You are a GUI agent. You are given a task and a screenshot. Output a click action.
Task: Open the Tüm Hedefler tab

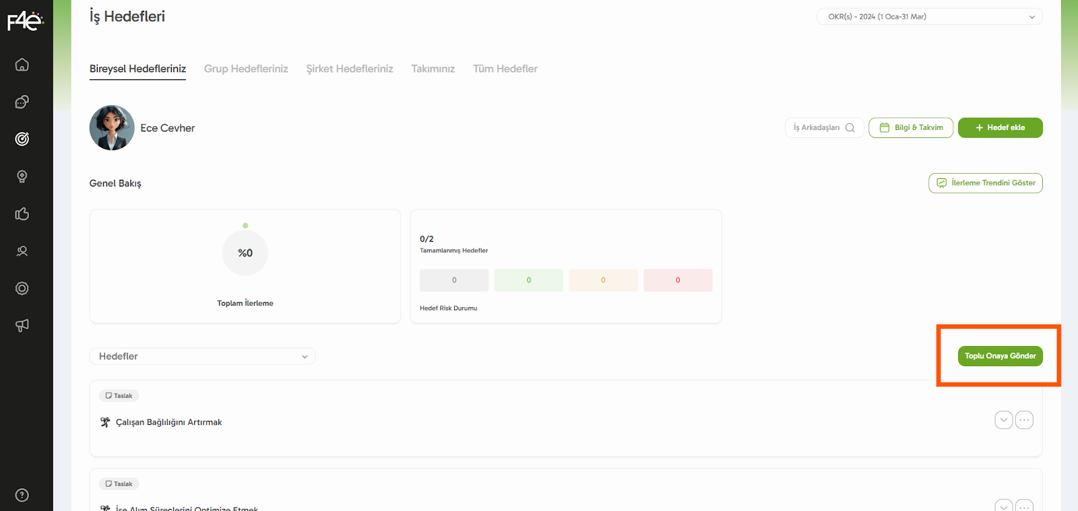(x=505, y=69)
